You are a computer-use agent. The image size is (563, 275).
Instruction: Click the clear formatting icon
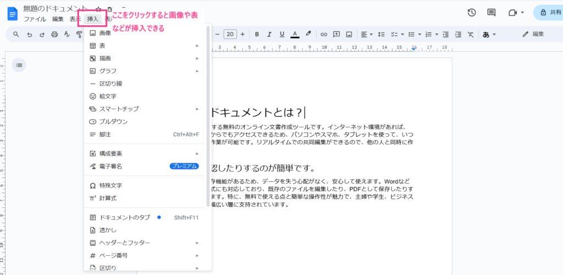(470, 34)
